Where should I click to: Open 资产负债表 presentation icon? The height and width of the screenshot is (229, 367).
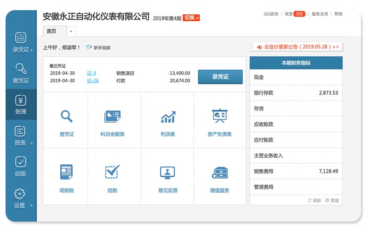click(x=220, y=116)
